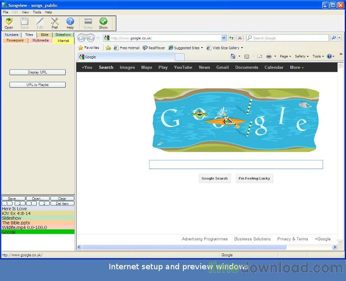Viewport: 346px width, 281px height.
Task: Click the Setup toolbar icon
Action: pos(88,23)
